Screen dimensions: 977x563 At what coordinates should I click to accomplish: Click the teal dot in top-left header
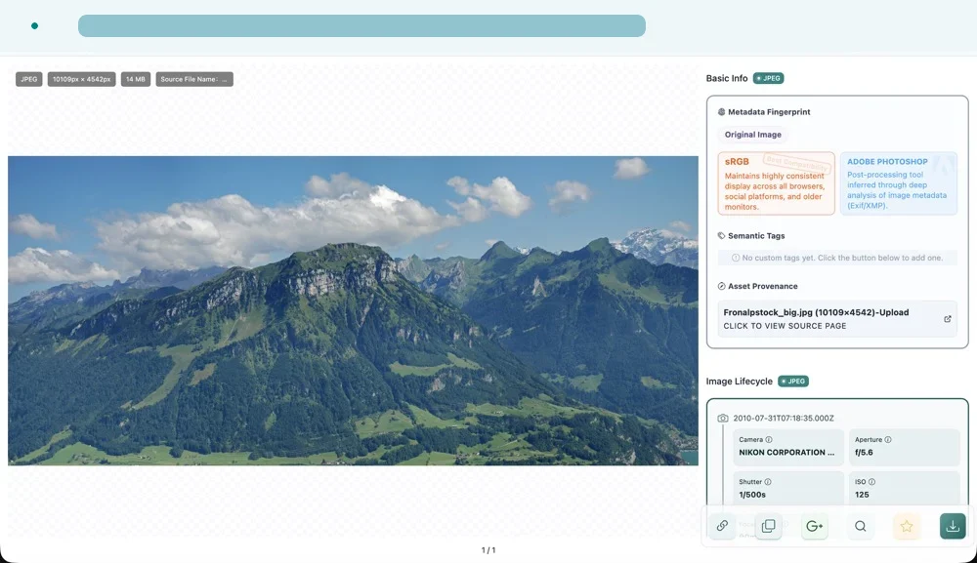pos(34,25)
